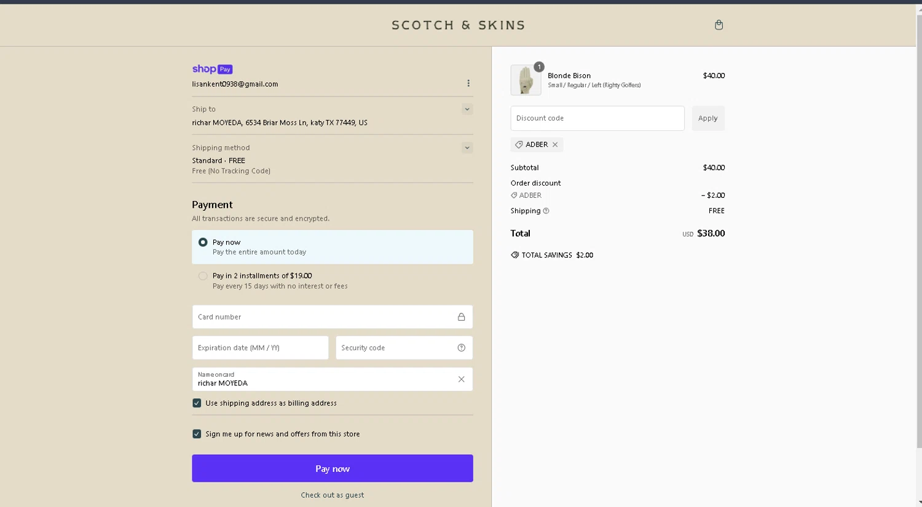Click the Total Savings tag icon
The width and height of the screenshot is (922, 507).
514,255
